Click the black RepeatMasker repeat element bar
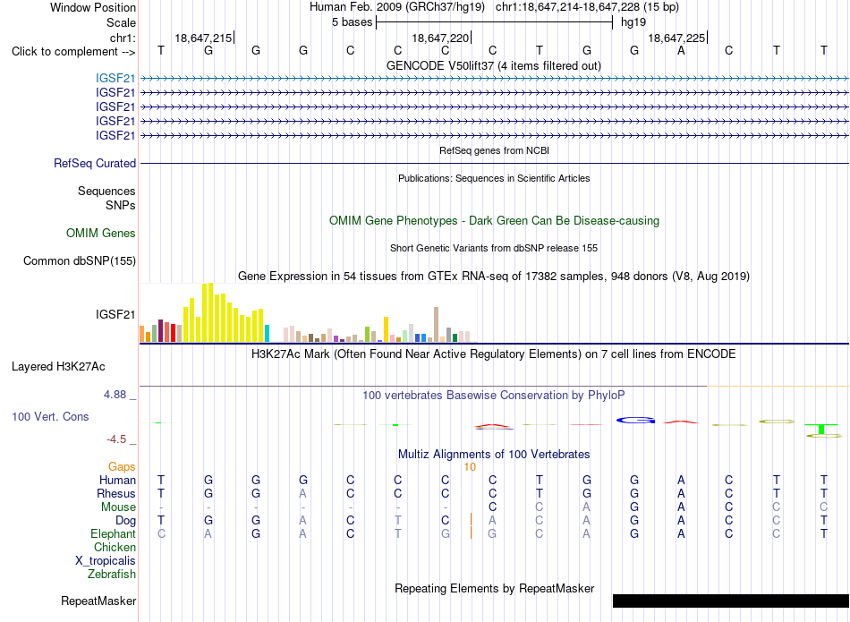850x622 pixels. pos(731,601)
